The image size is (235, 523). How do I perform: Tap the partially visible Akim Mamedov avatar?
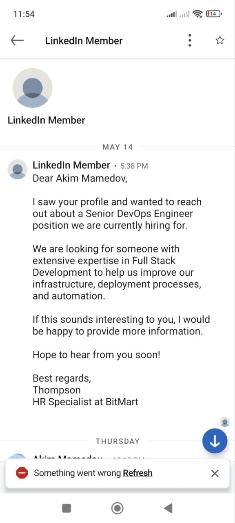(18, 456)
